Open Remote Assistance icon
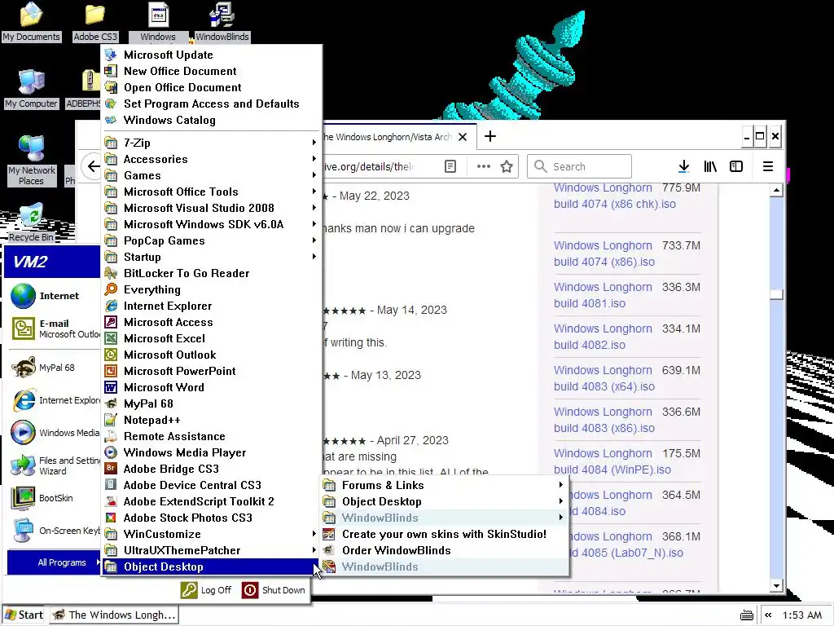Viewport: 834px width, 626px height. 111,437
